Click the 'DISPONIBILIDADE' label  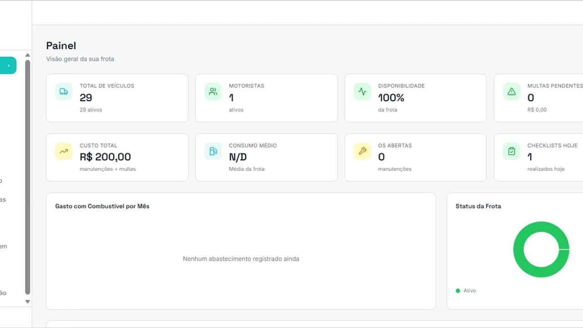(x=401, y=86)
